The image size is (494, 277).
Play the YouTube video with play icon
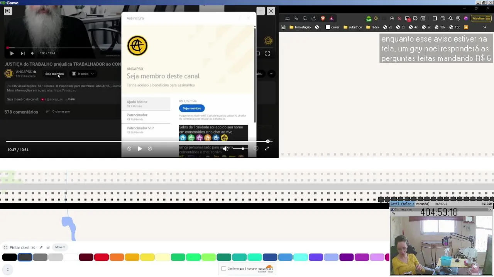coord(12,53)
